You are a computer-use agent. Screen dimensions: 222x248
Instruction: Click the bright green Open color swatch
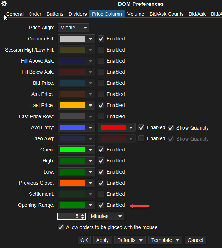pos(73,150)
